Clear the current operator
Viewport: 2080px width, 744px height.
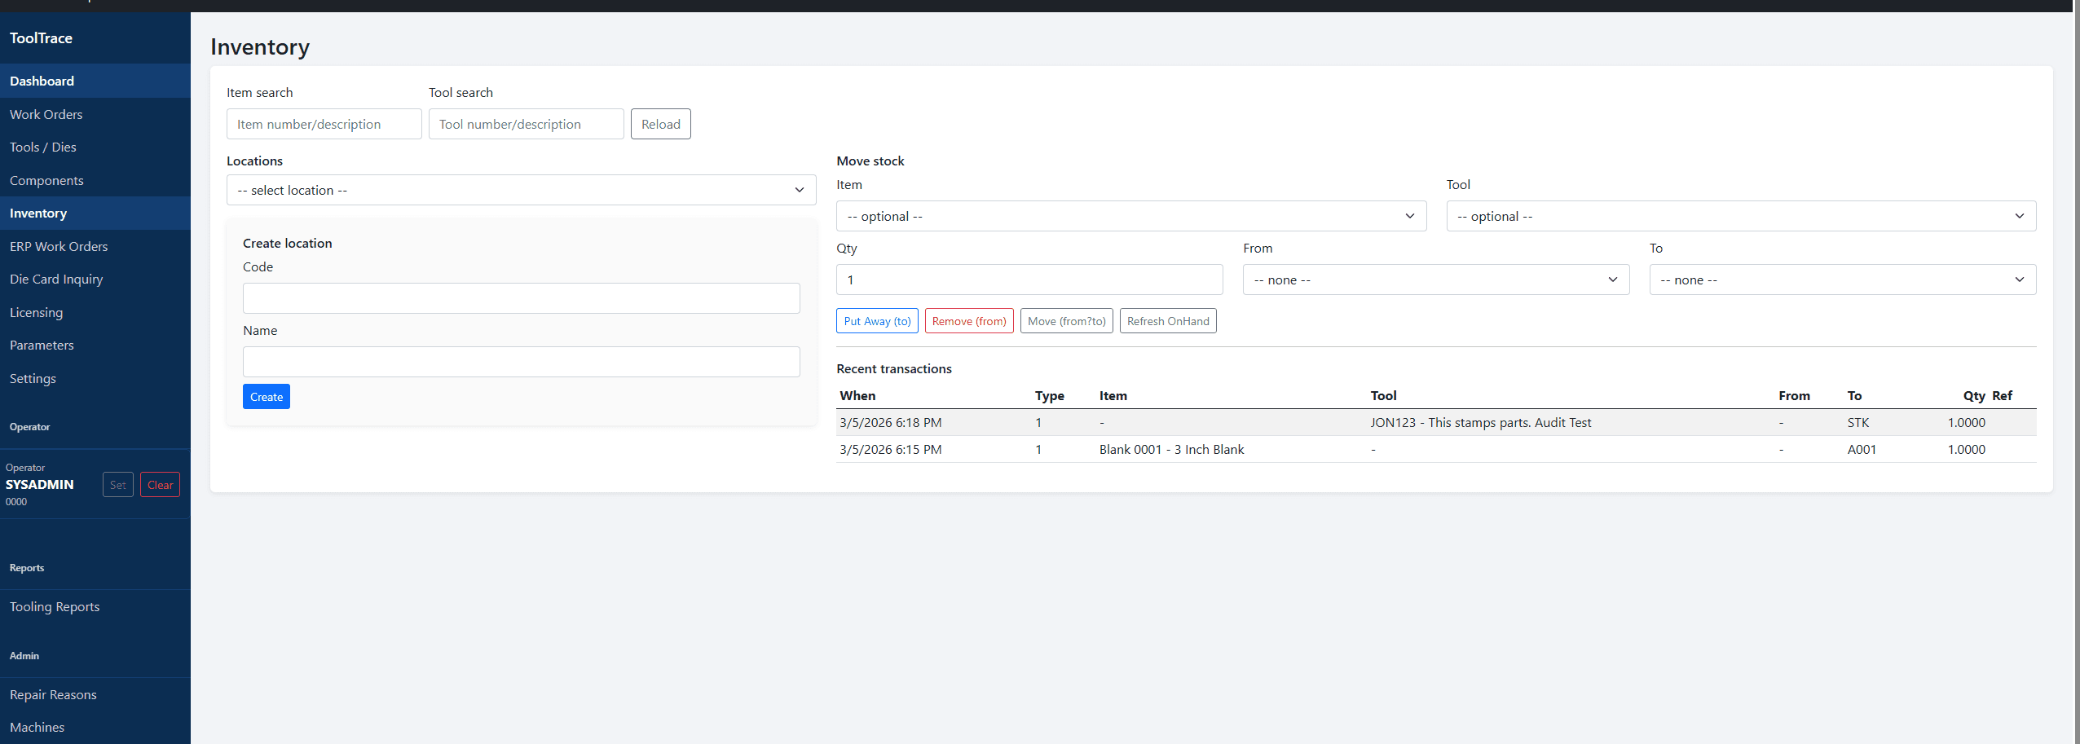tap(160, 485)
